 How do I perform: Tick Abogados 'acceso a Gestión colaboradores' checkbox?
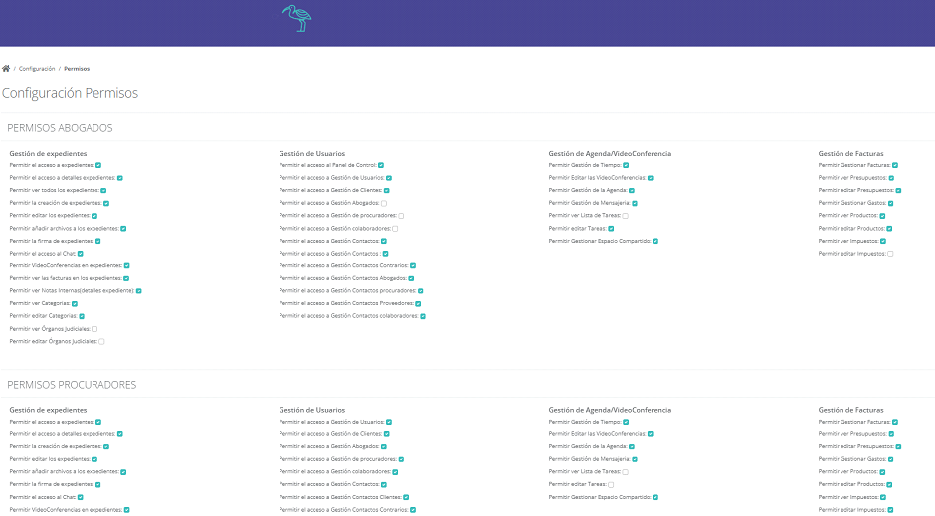coord(395,229)
